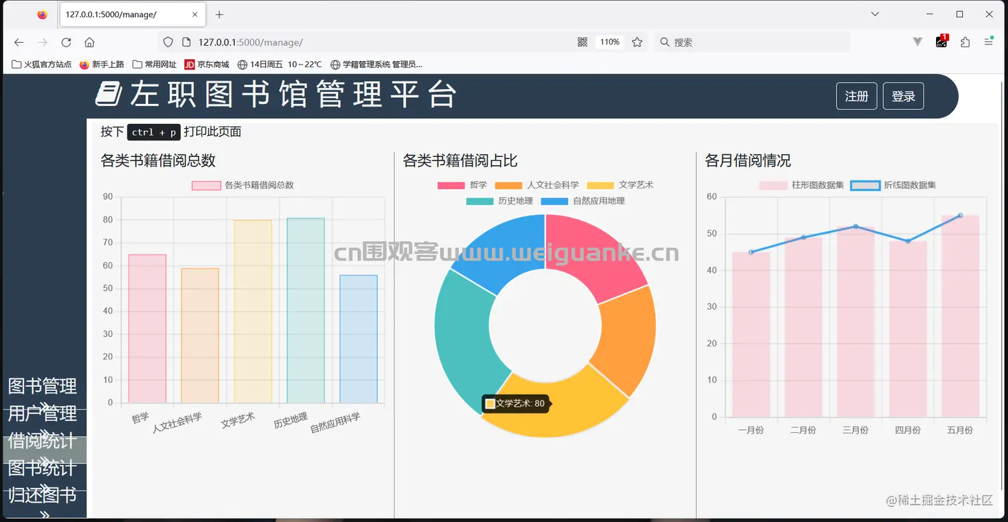Bookmark this page with the star icon
The width and height of the screenshot is (1008, 522).
[637, 42]
